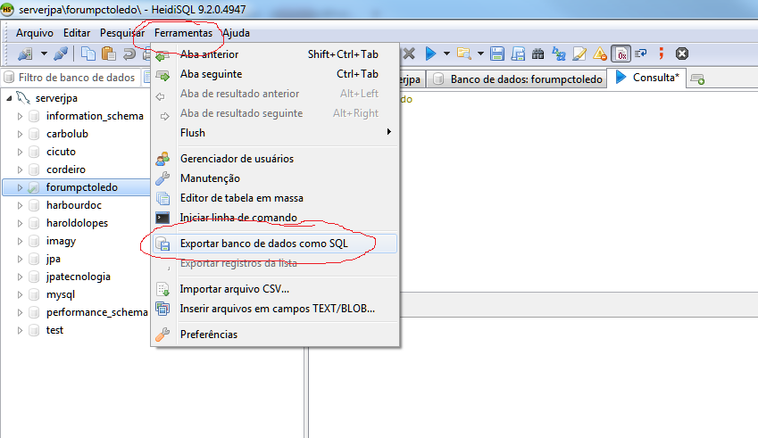The image size is (758, 438).
Task: Select 'Iniciar linha de comando'
Action: 275,218
